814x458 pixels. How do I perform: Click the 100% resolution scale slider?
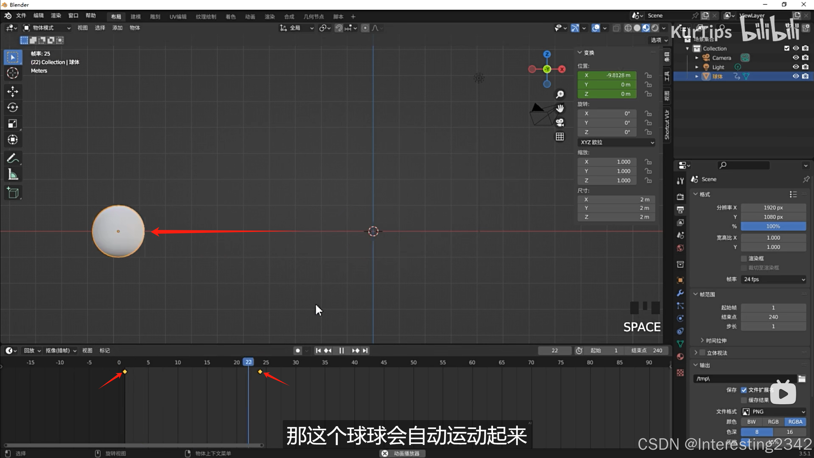tap(773, 226)
